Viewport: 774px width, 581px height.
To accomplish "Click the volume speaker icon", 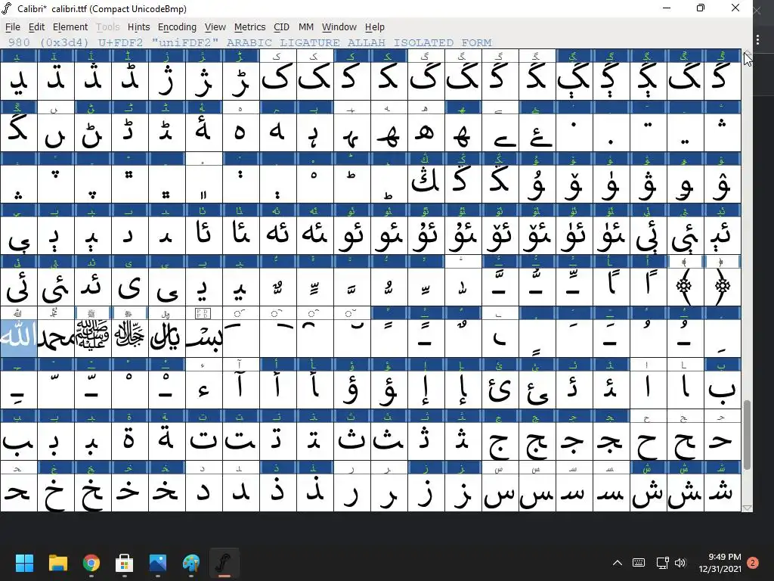I will [680, 563].
